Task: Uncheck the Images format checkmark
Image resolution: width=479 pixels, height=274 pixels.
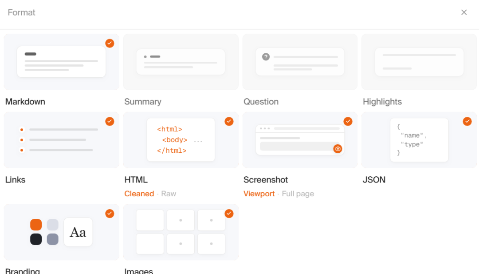Action: point(229,214)
